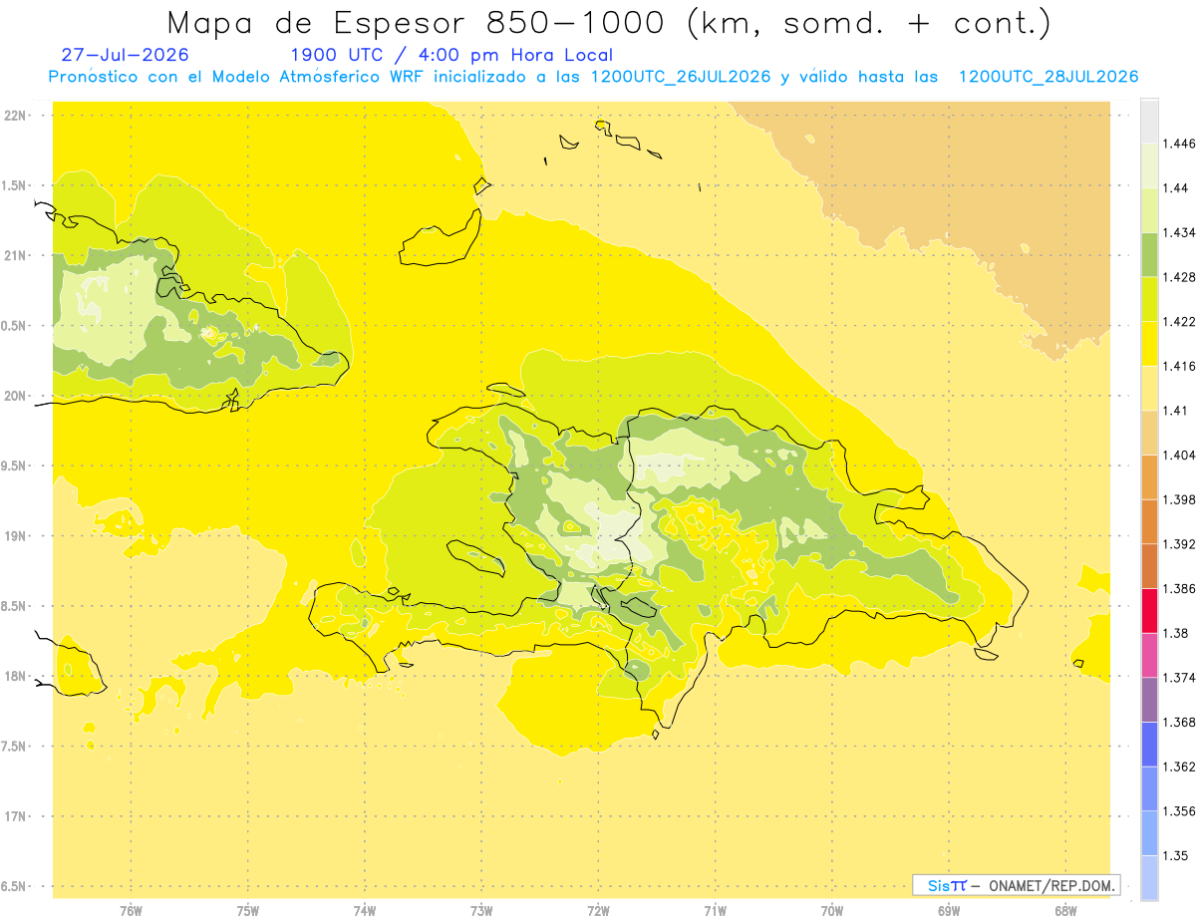Pick the blue colorbar segment between 1.362 and 1.368

point(1149,745)
